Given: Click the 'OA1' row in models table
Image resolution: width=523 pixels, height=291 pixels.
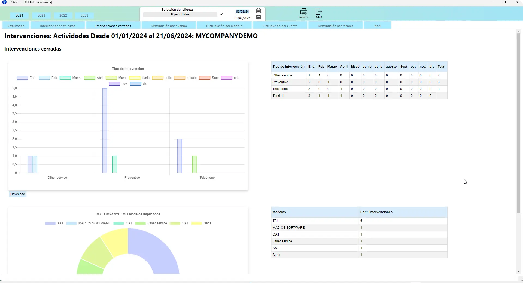Looking at the screenshot, I should click(x=359, y=234).
